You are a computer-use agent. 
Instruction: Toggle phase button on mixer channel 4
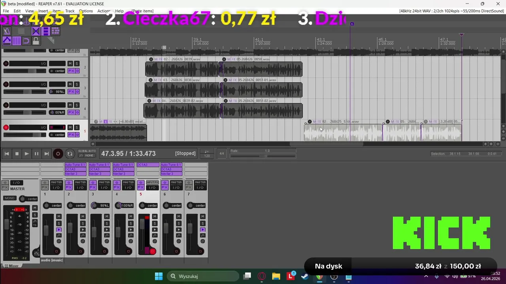pos(130,241)
